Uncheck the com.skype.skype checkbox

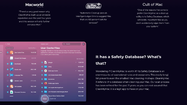pyautogui.click(x=42, y=75)
